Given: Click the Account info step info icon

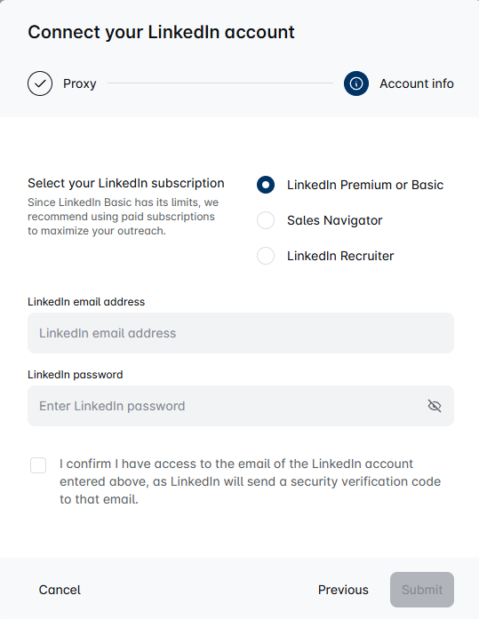Looking at the screenshot, I should point(356,83).
